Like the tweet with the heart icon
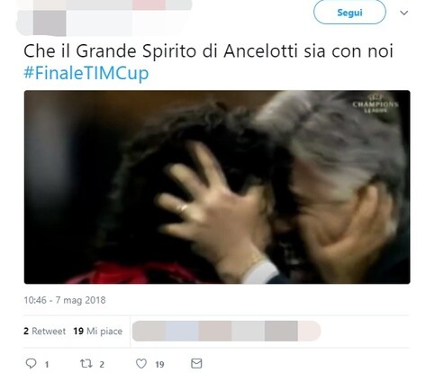Image resolution: width=435 pixels, height=373 pixels. pos(141,364)
